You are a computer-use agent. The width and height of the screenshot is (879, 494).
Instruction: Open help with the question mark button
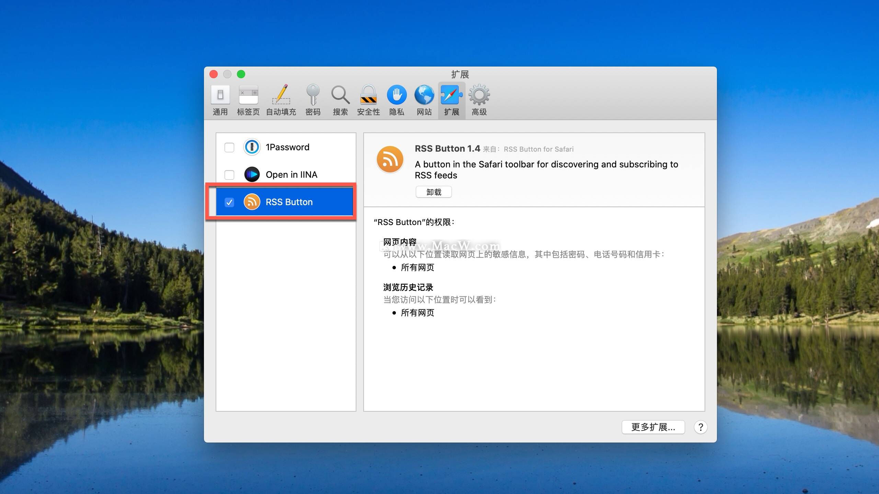(x=700, y=427)
